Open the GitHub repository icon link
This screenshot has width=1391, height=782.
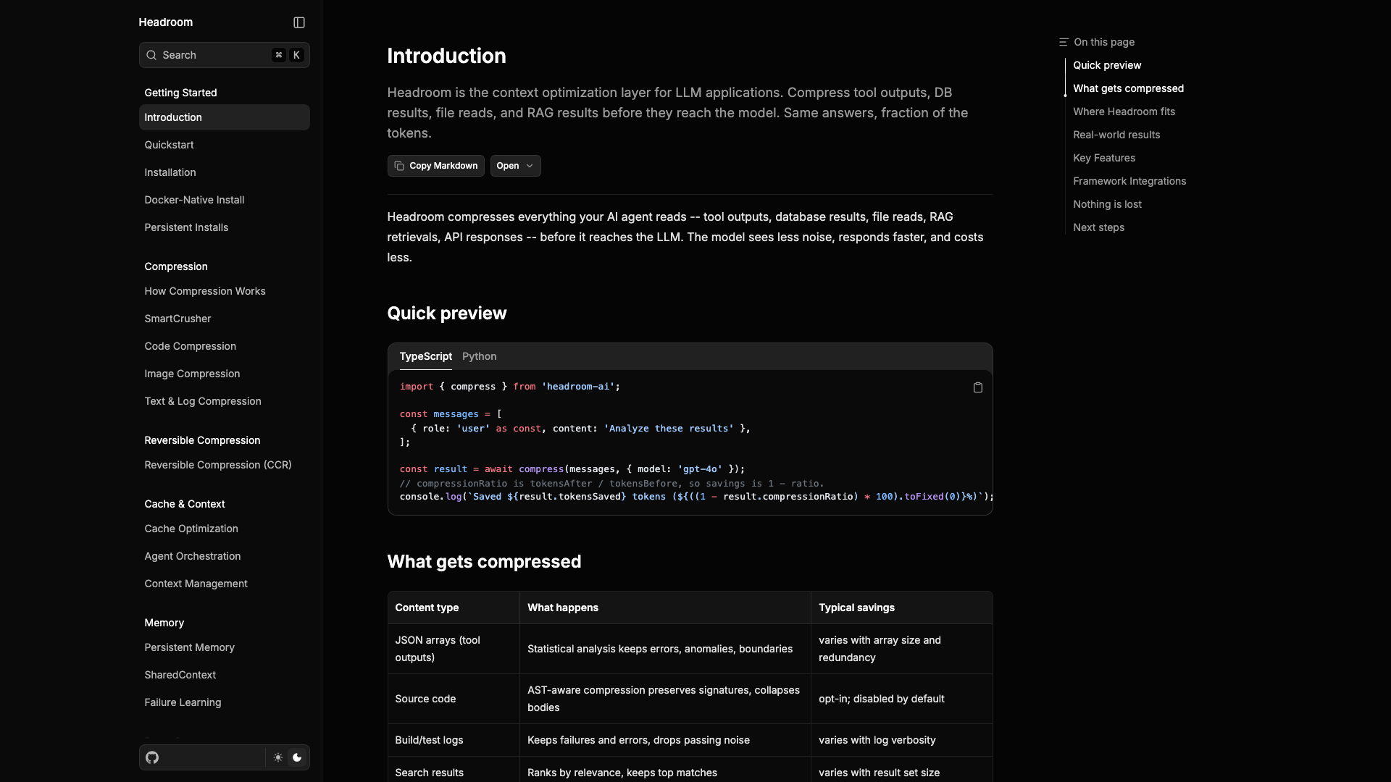pos(152,757)
